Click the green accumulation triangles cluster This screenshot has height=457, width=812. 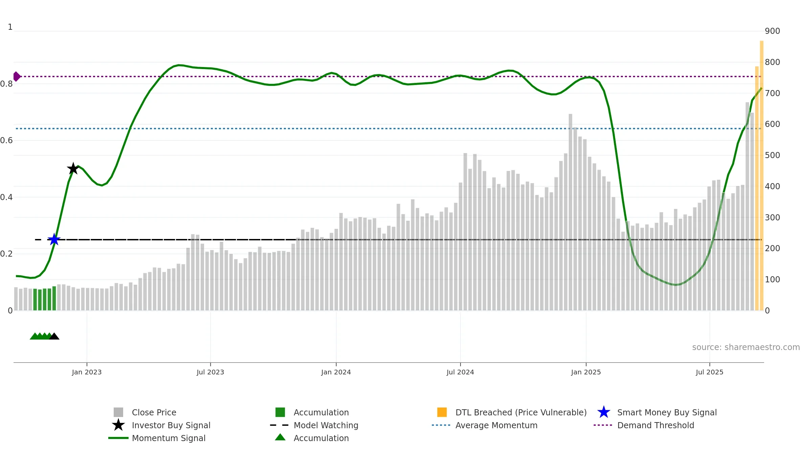pos(40,336)
